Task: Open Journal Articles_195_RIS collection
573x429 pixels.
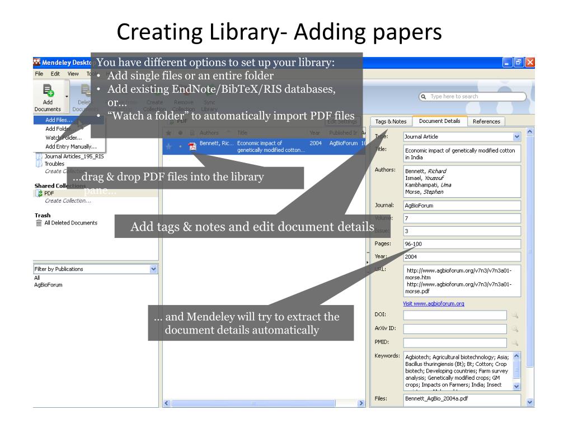Action: (x=74, y=156)
